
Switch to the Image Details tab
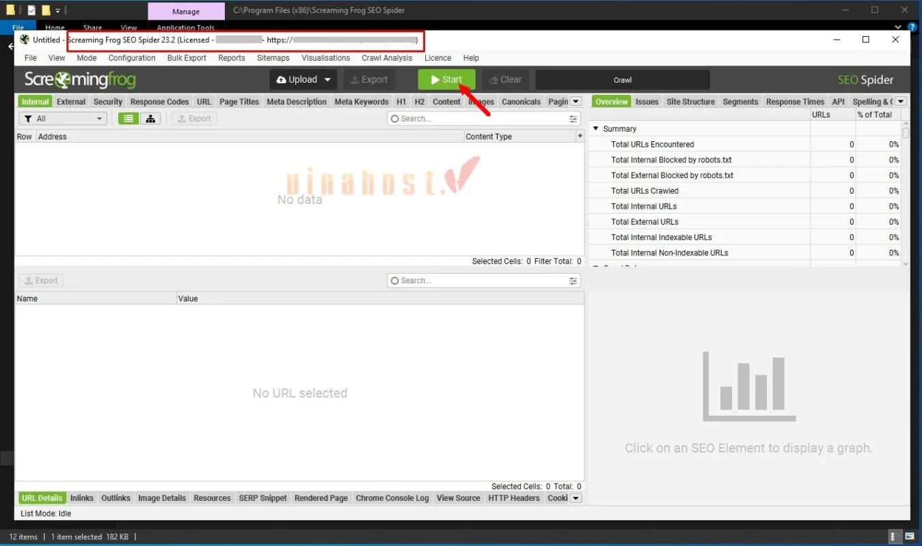pyautogui.click(x=162, y=498)
